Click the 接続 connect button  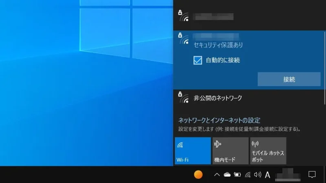(x=289, y=79)
